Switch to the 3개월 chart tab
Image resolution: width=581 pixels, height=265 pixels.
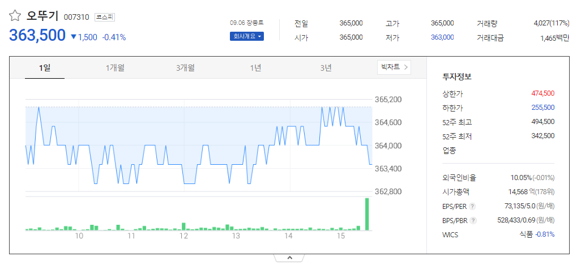click(x=185, y=68)
